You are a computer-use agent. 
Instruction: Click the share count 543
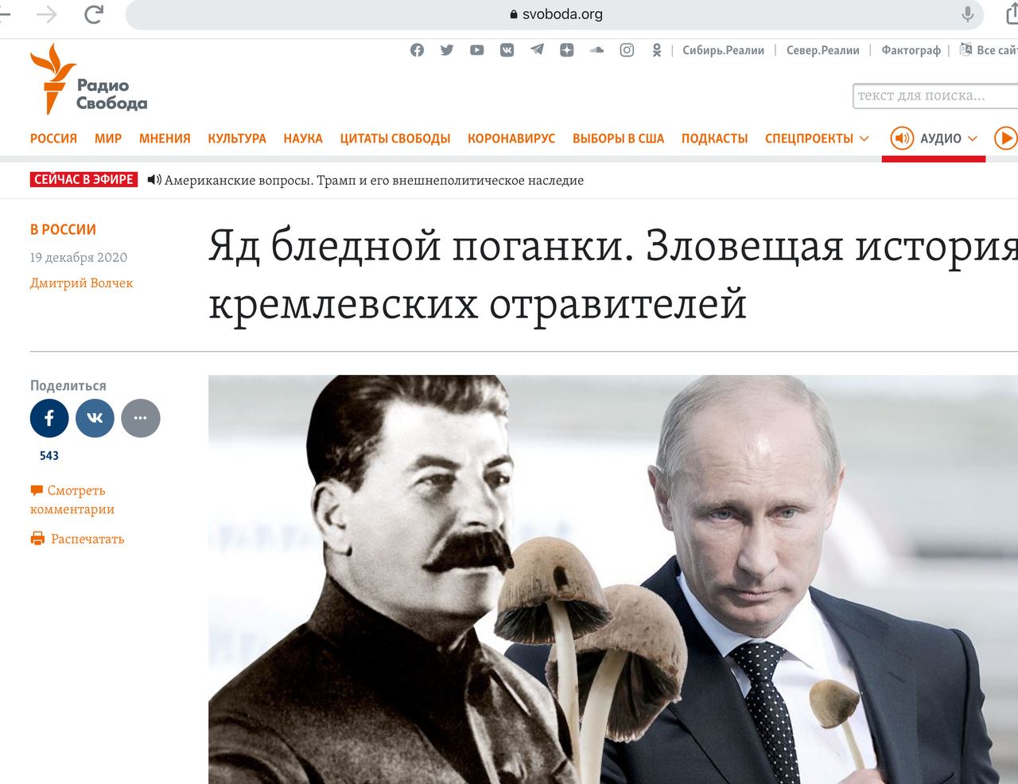(49, 456)
